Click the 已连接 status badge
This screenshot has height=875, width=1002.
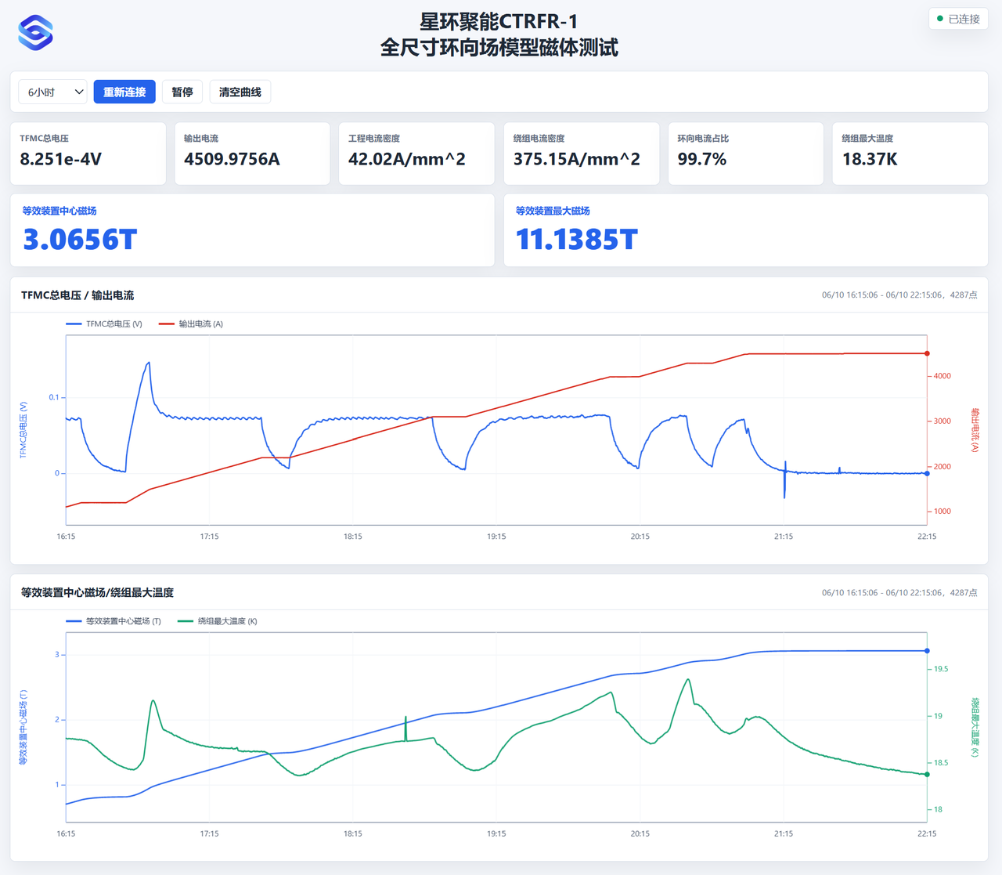[958, 19]
